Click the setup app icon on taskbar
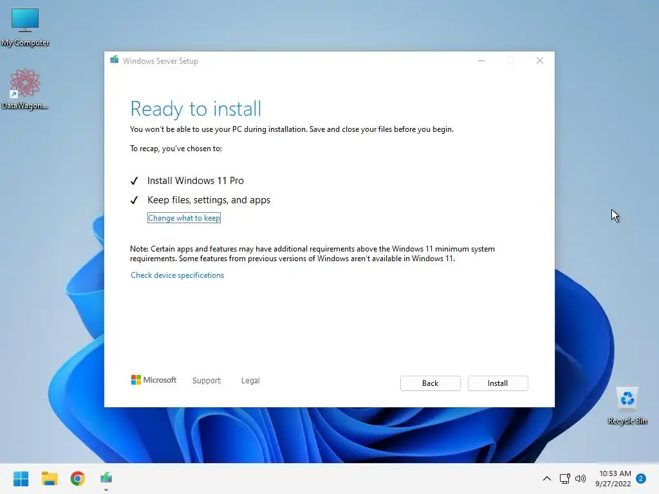The height and width of the screenshot is (494, 659). (x=106, y=479)
